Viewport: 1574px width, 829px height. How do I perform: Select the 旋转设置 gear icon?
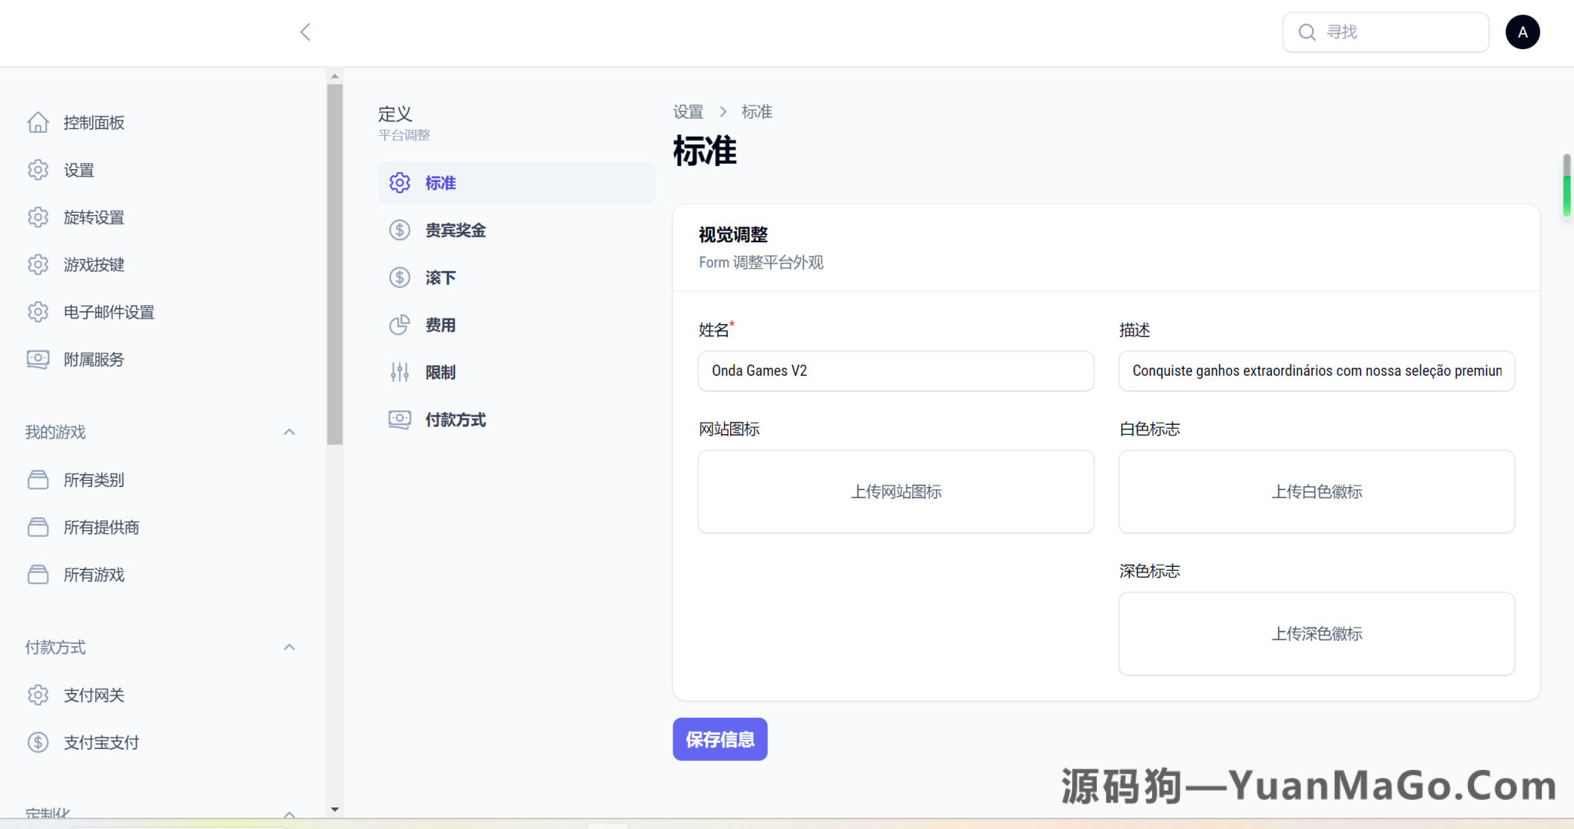(38, 217)
